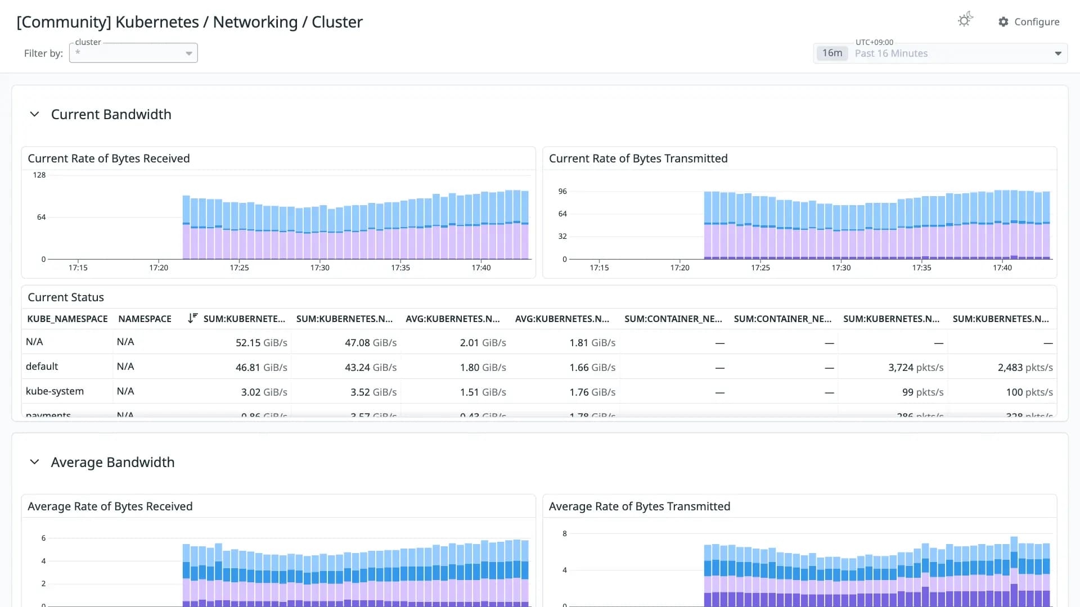This screenshot has width=1080, height=607.
Task: Sort by KUBE_NAMESPACE column header
Action: pos(67,319)
